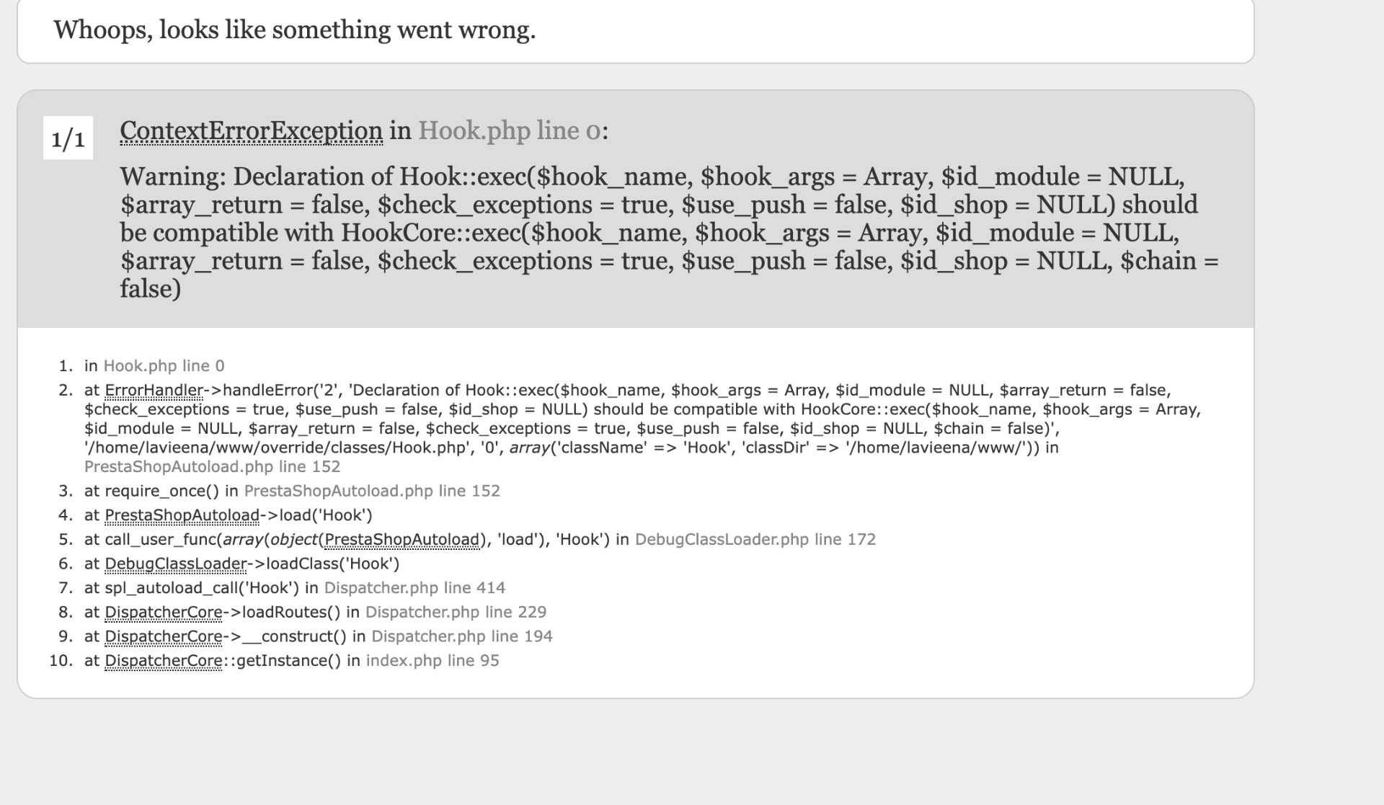The width and height of the screenshot is (1384, 805).
Task: Click DispatcherCore in getInstance() row
Action: pyautogui.click(x=164, y=661)
